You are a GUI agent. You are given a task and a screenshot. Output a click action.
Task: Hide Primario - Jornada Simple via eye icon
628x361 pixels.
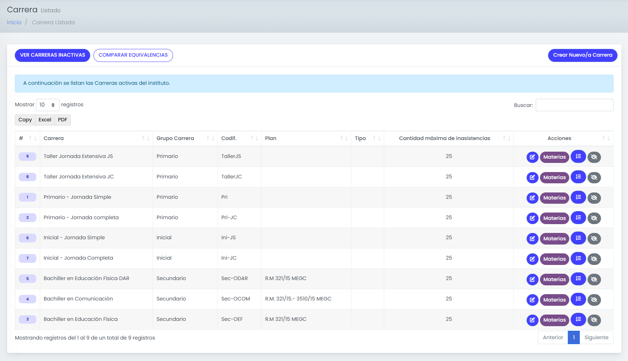pyautogui.click(x=594, y=198)
